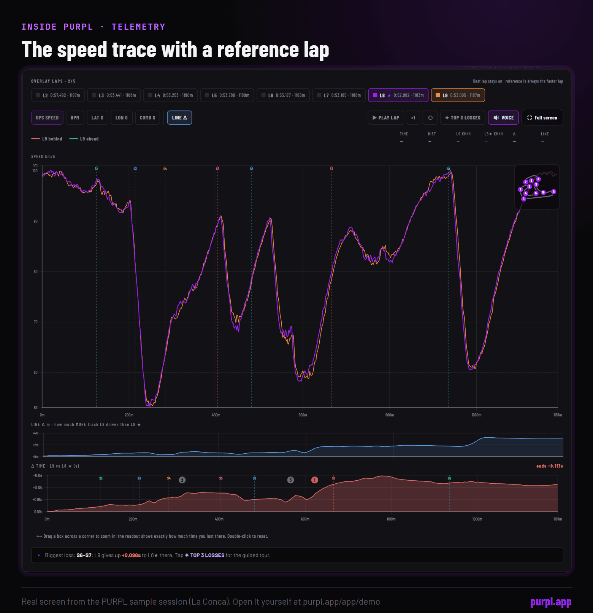The height and width of the screenshot is (613, 593).
Task: Select corner 2 on the track minimap
Action: (x=520, y=189)
